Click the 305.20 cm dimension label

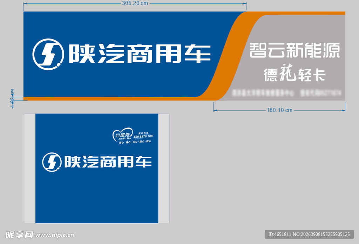pyautogui.click(x=135, y=3)
